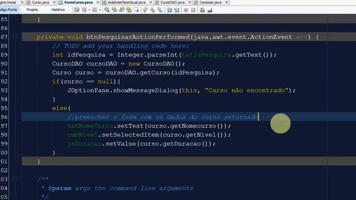Select the FormCurso.java tab
Viewport: 356px width, 200px height.
(x=78, y=2)
